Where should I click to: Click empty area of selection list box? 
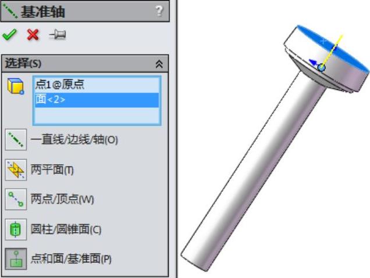(97, 115)
